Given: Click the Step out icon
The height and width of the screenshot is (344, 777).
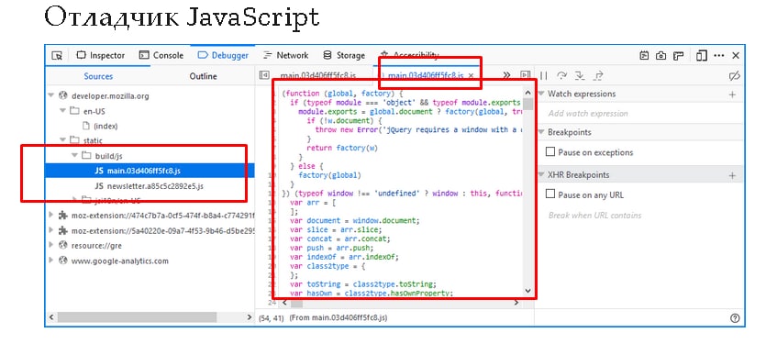Looking at the screenshot, I should tap(598, 76).
